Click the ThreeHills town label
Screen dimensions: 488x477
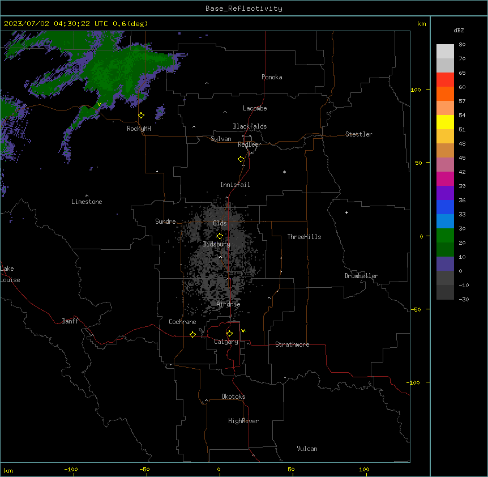coord(304,237)
